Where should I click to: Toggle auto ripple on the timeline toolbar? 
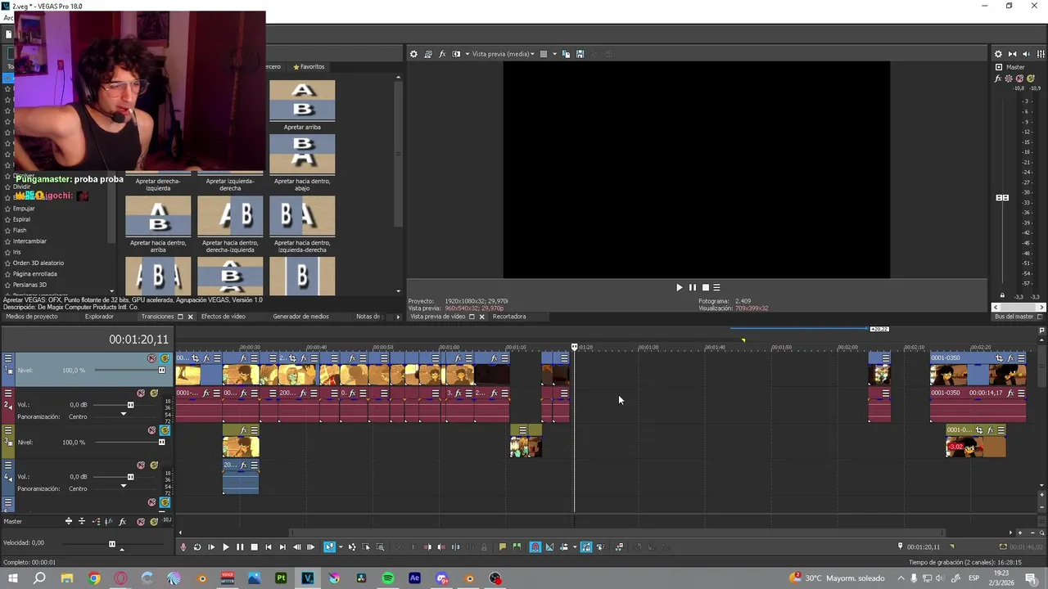[x=563, y=547]
